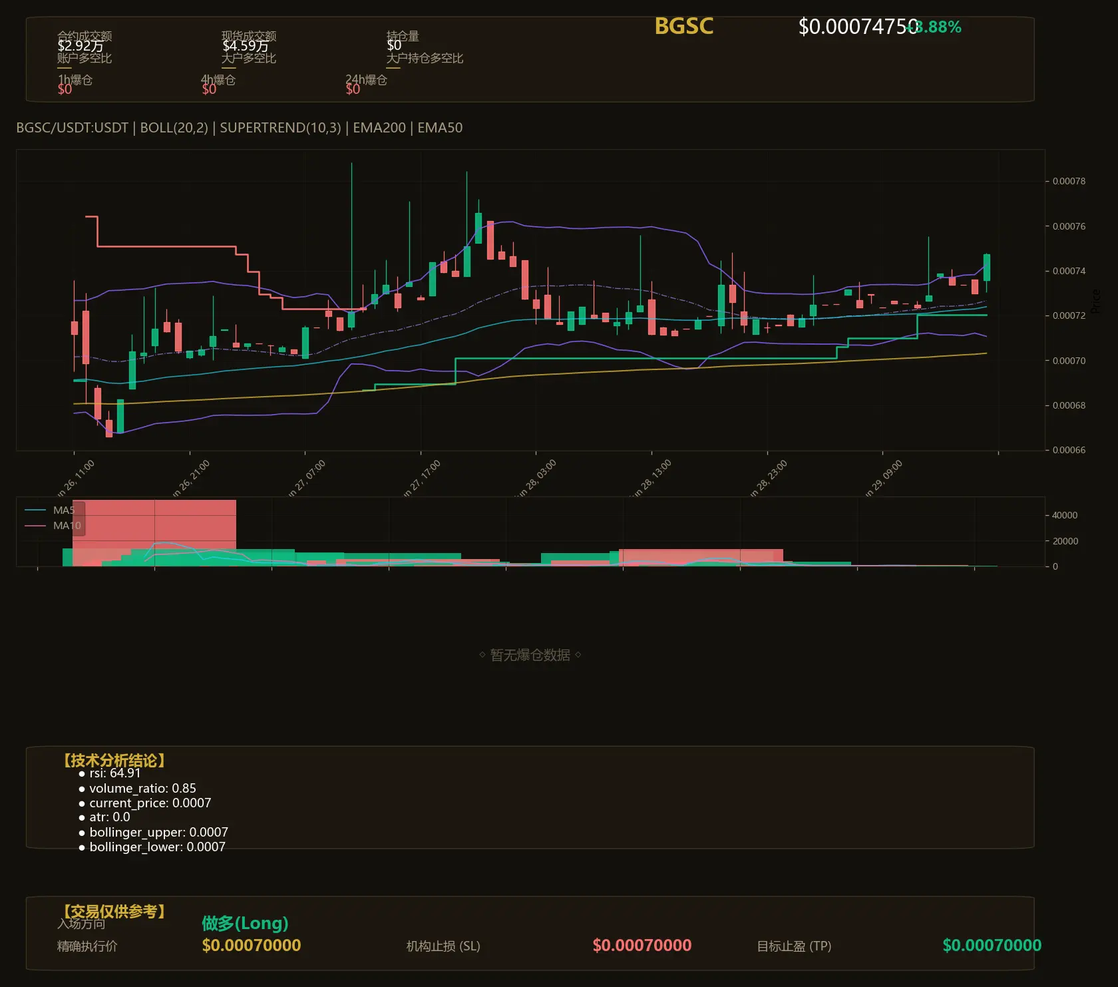
Task: Click the 做多(Long) direction value
Action: pyautogui.click(x=245, y=923)
